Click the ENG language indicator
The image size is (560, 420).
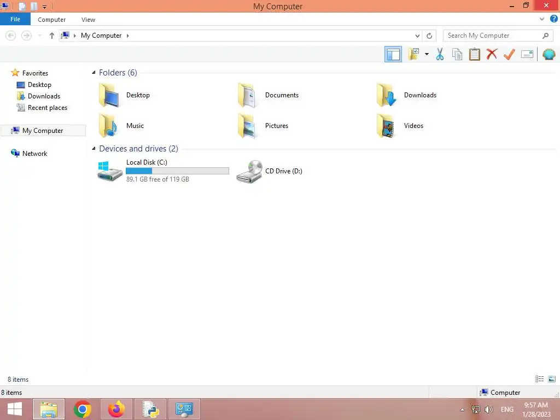point(507,409)
